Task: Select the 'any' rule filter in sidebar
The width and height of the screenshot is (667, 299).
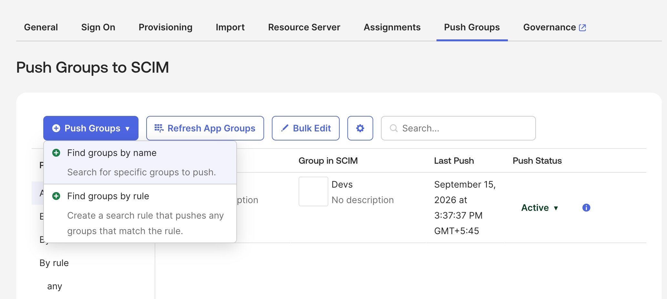Action: pyautogui.click(x=55, y=286)
